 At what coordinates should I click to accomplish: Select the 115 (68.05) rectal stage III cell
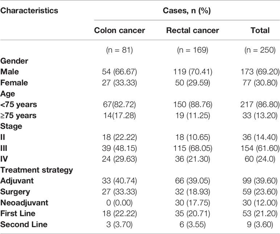(193, 148)
